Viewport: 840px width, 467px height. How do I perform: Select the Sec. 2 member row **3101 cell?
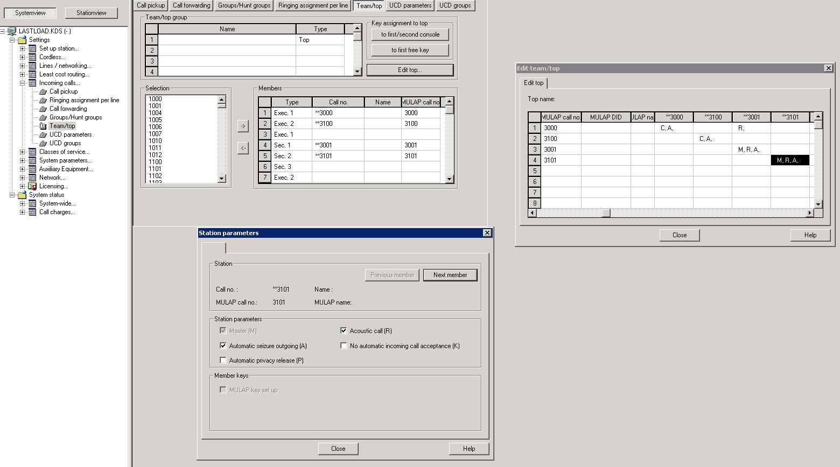point(338,156)
